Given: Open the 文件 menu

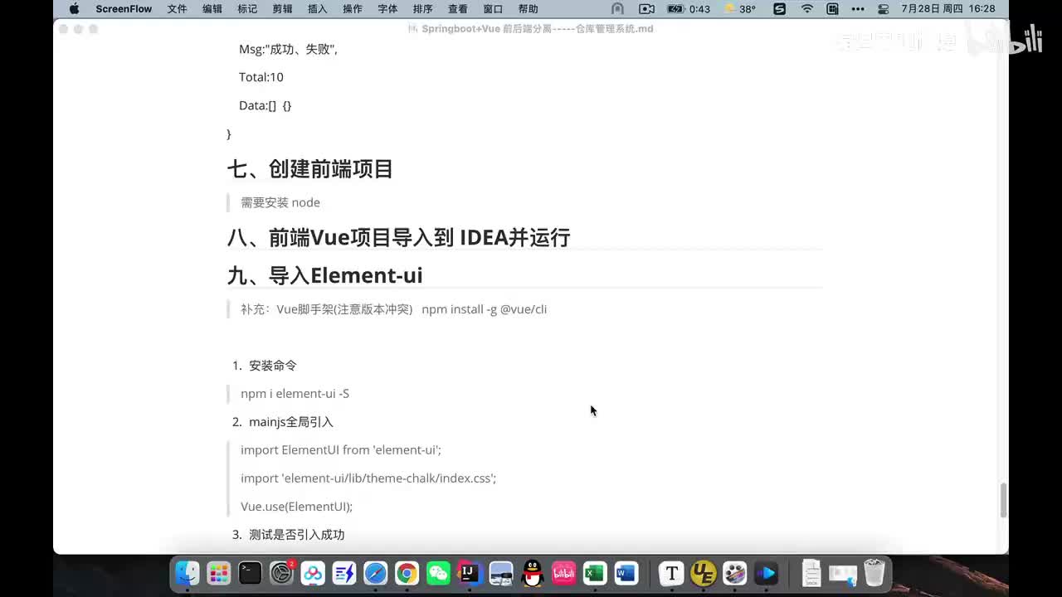Looking at the screenshot, I should tap(177, 9).
